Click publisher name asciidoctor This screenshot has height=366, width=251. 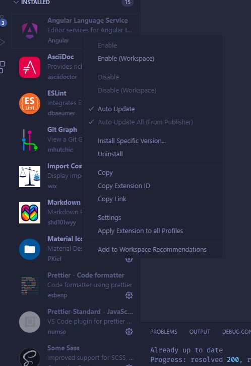click(x=62, y=77)
